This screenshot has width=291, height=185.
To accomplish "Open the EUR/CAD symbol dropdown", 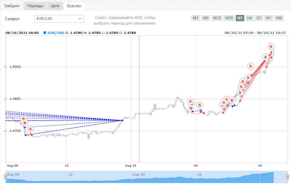I will tap(59, 19).
